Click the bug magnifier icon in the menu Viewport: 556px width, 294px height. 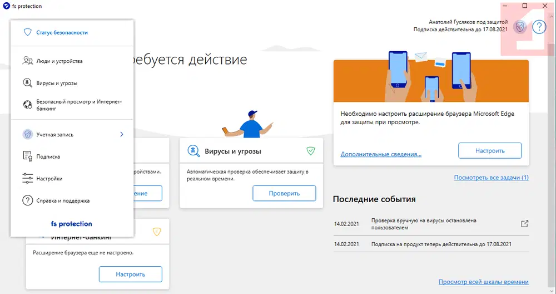[27, 83]
